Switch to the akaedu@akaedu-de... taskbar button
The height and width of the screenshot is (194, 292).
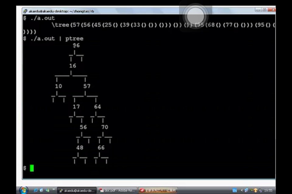(x=77, y=190)
